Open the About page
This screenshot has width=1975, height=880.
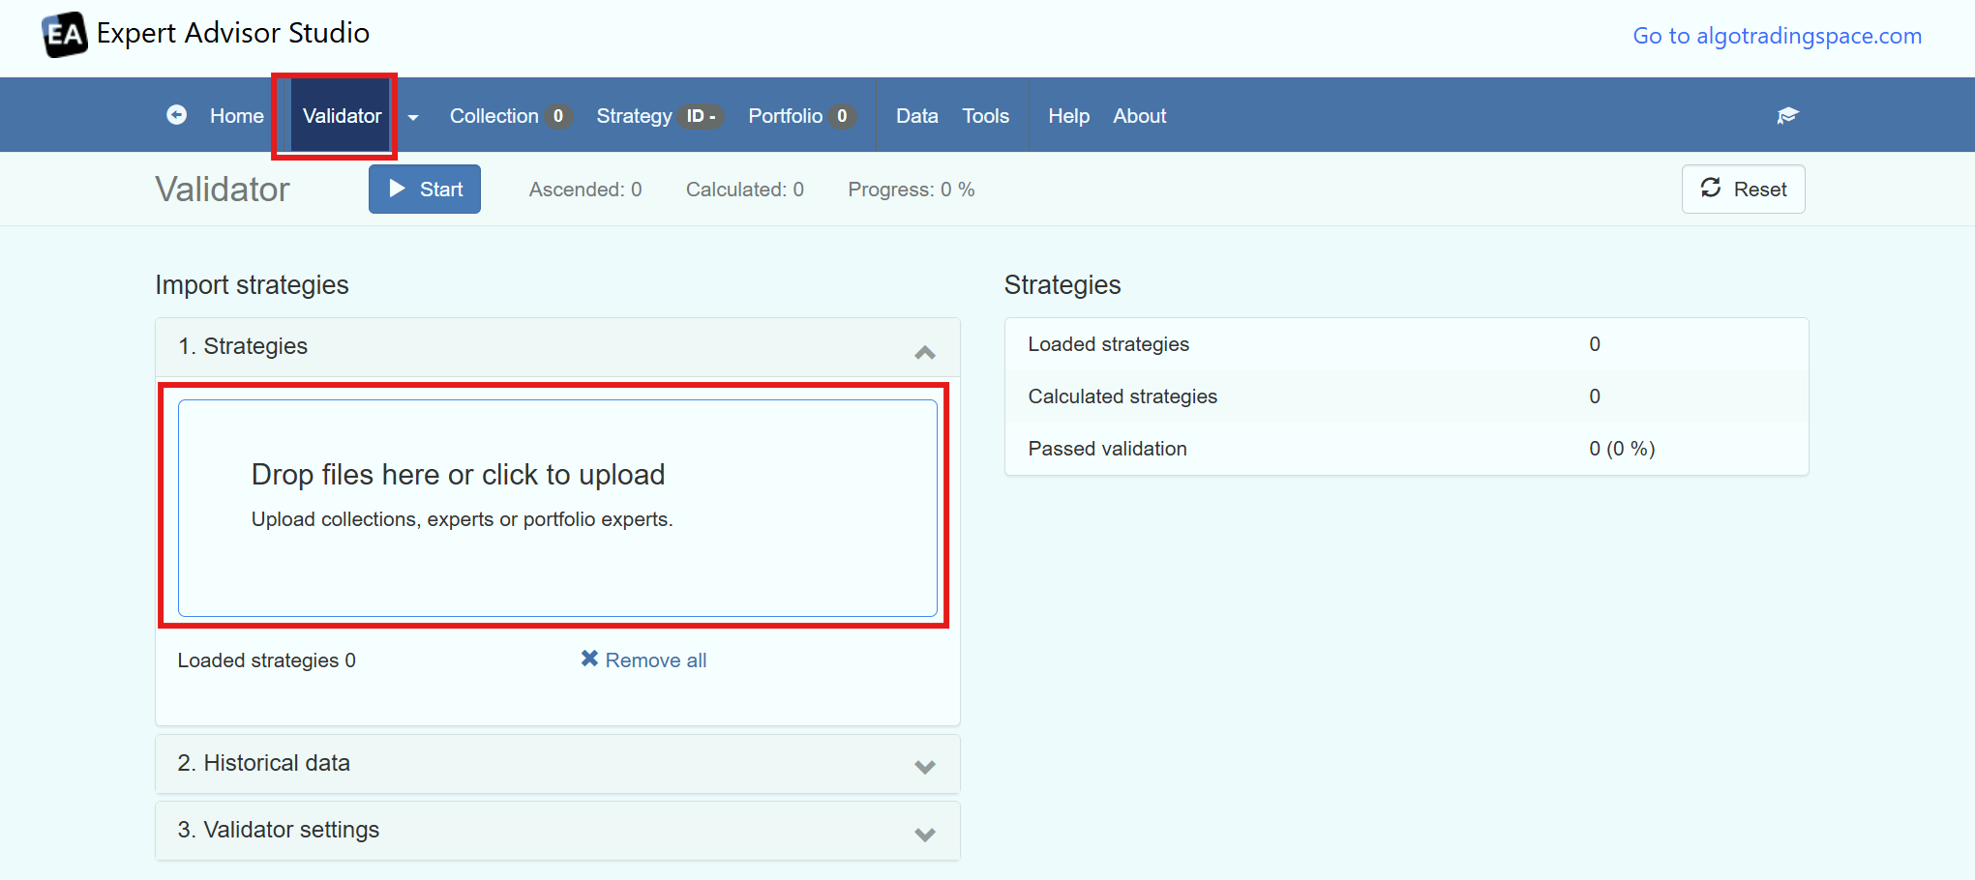[x=1139, y=116]
